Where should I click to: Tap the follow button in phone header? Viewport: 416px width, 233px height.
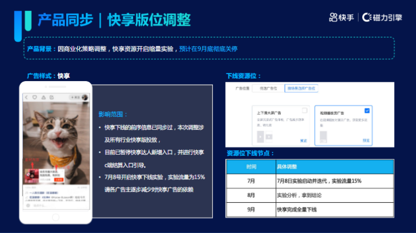(x=74, y=97)
